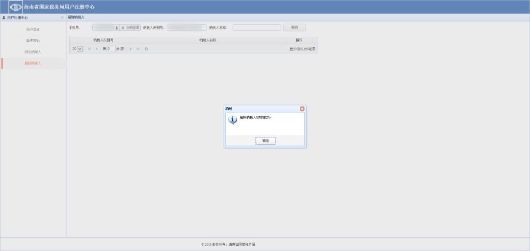This screenshot has width=530, height=251.
Task: Go to last page in pager
Action: coord(138,49)
